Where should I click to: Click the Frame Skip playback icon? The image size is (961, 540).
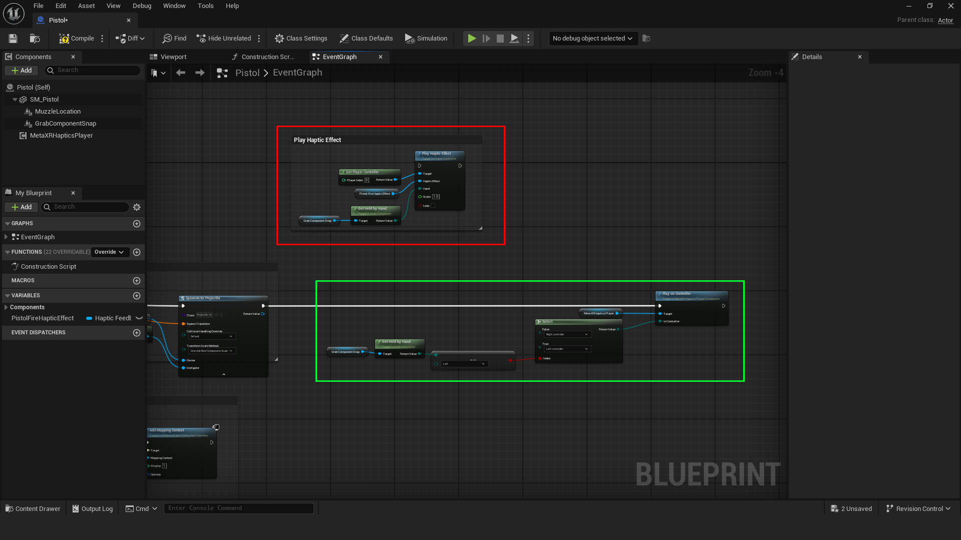point(486,39)
